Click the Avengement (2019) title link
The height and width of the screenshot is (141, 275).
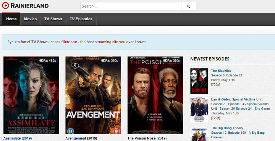click(x=81, y=138)
